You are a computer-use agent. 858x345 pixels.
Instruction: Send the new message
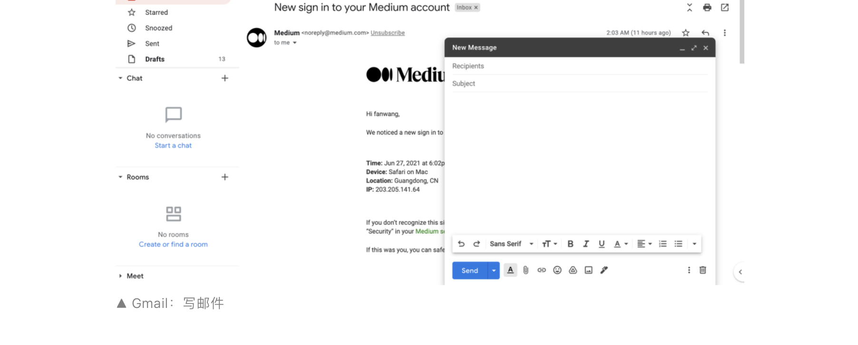469,270
